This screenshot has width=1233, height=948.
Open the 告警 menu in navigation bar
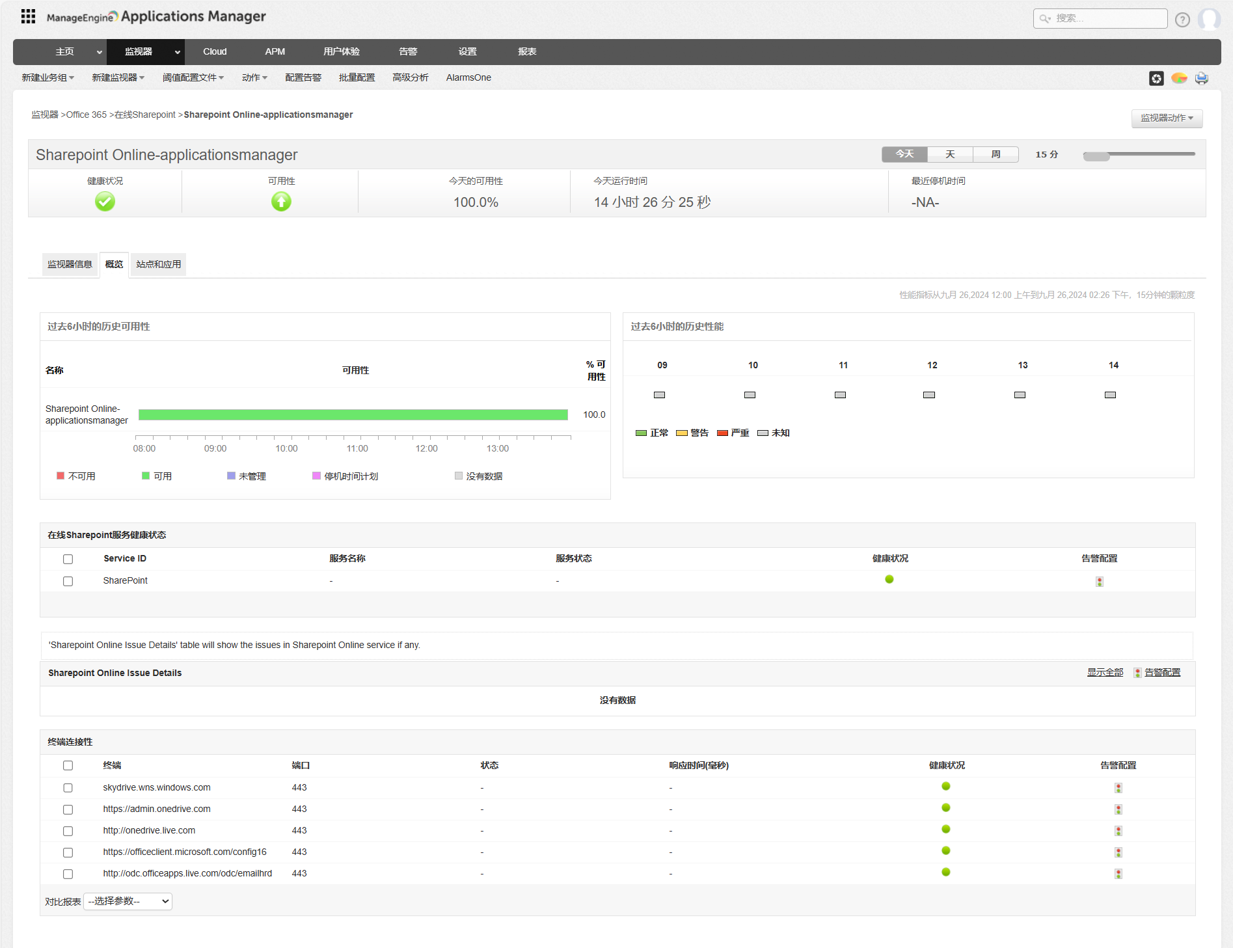point(408,51)
